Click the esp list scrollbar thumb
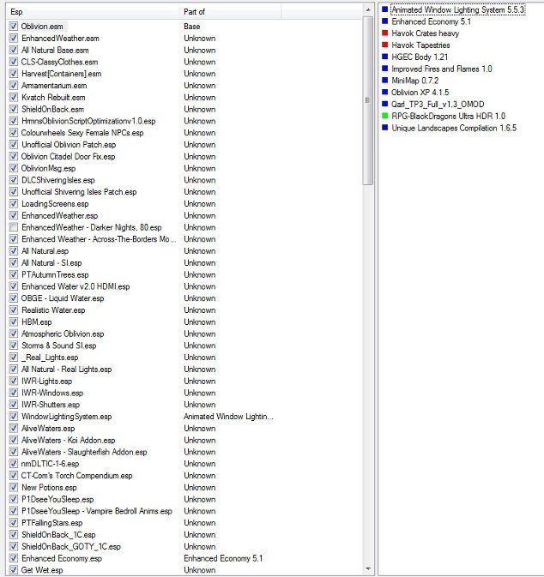 point(368,100)
